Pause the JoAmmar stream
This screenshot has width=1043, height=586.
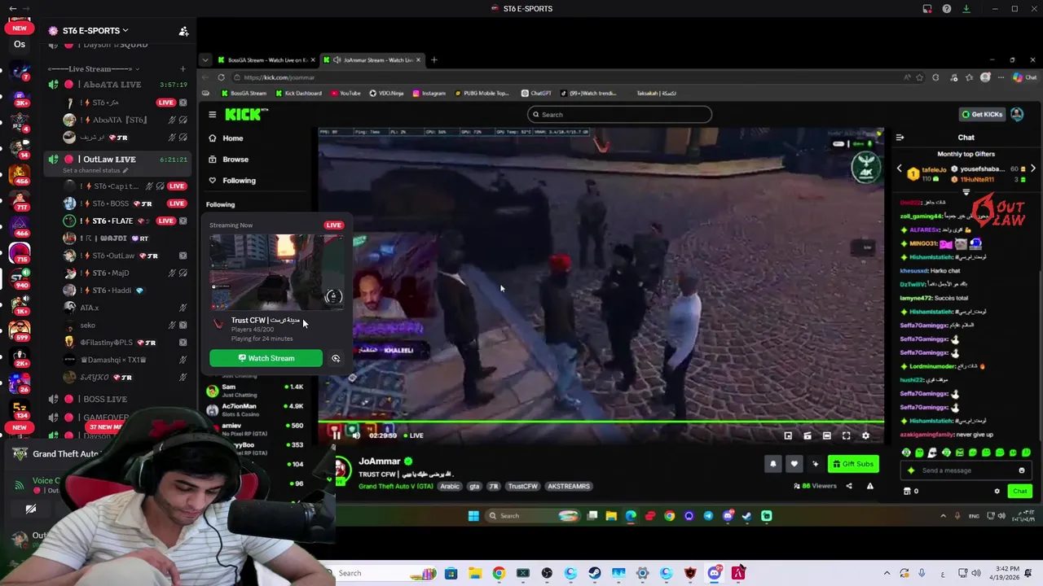tap(336, 435)
